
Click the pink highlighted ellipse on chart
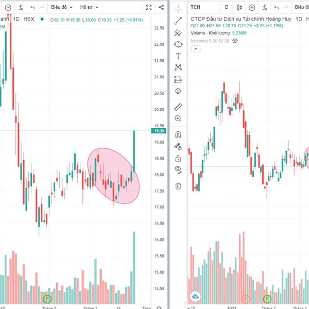coord(113,176)
